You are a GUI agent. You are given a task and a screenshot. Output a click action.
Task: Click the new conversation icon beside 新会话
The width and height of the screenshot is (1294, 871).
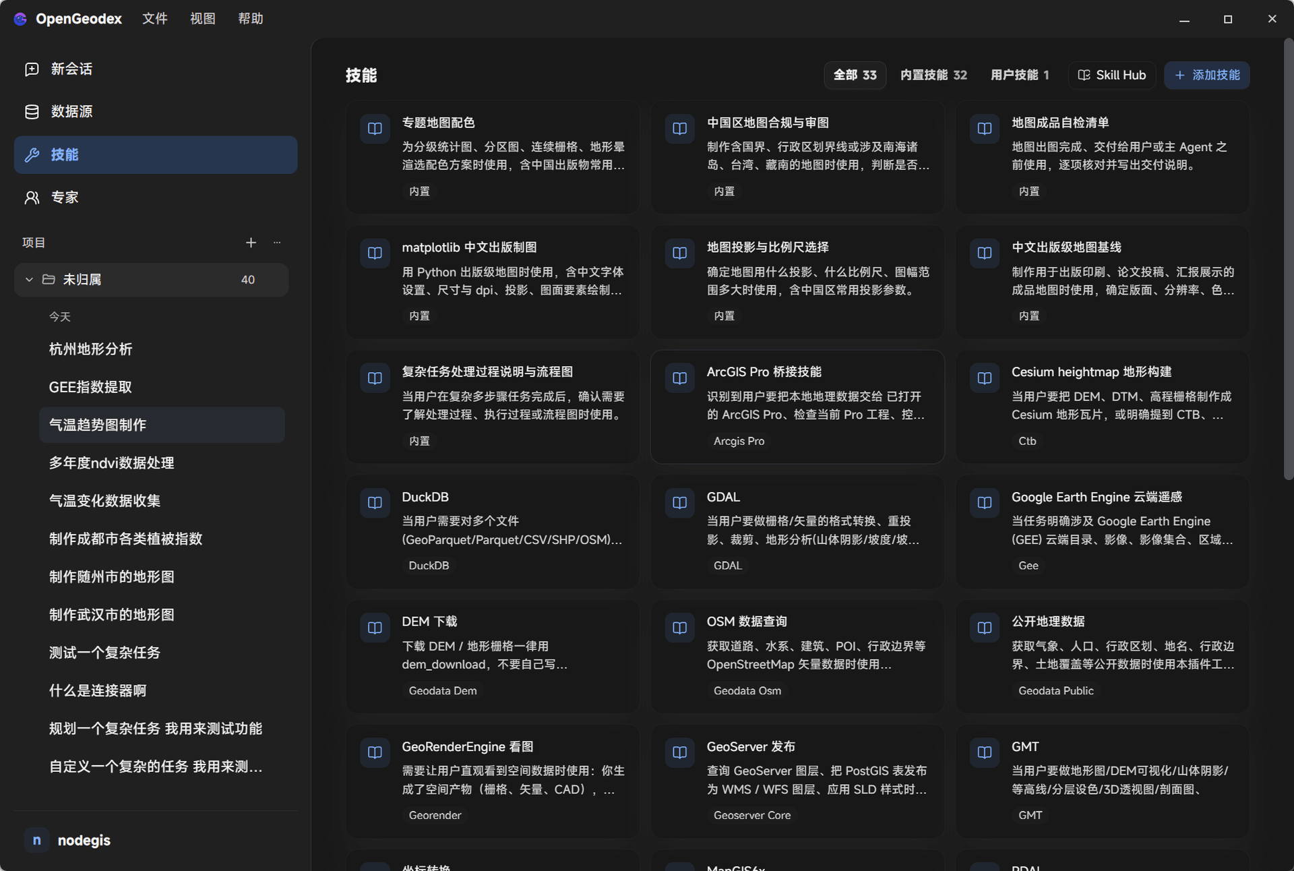(x=32, y=69)
